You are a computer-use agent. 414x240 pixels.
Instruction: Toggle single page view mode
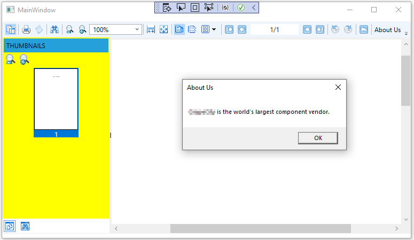point(179,29)
